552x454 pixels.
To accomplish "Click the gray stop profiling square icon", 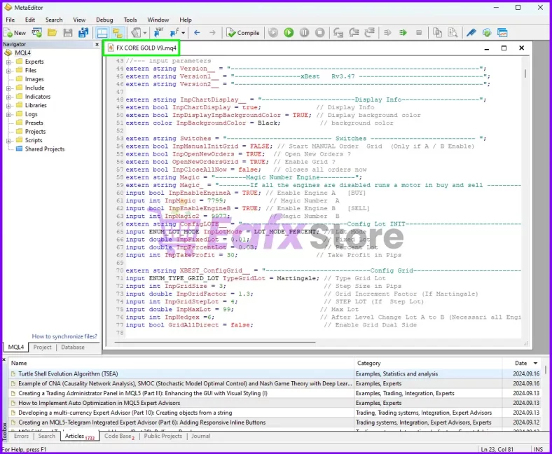I will (419, 33).
